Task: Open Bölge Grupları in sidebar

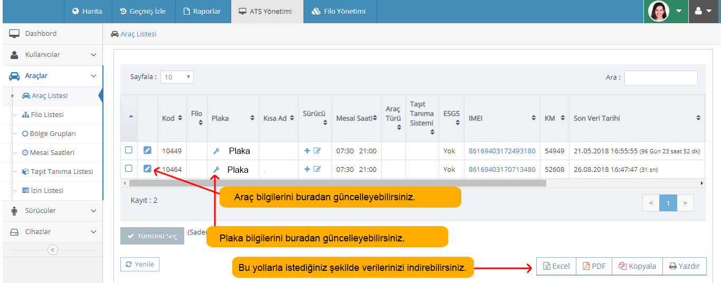Action: pyautogui.click(x=53, y=134)
